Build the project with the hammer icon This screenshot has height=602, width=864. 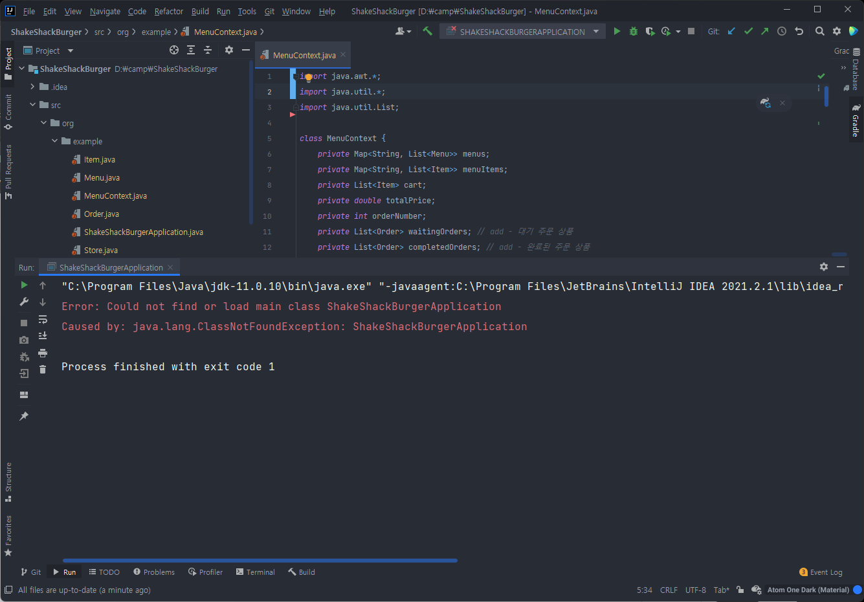(427, 31)
